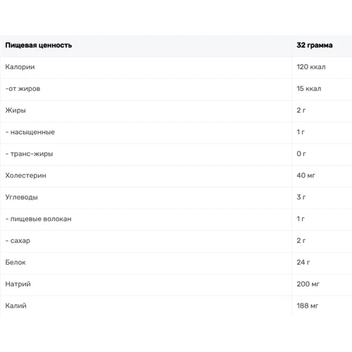Click the "- пищевые волокан" row label
The height and width of the screenshot is (352, 352).
[39, 219]
